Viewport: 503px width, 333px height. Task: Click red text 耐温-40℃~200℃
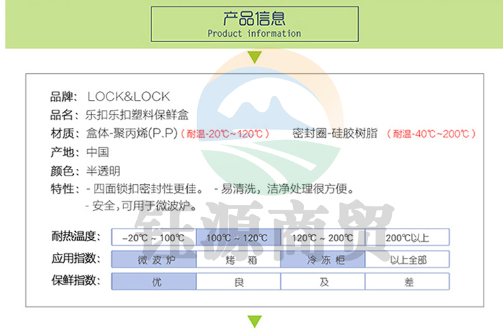click(431, 133)
